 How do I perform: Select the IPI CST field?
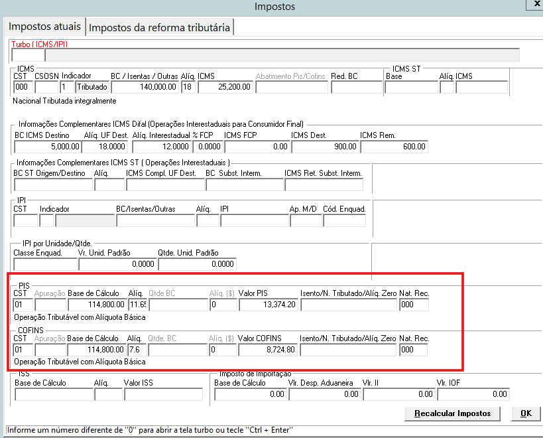point(25,221)
